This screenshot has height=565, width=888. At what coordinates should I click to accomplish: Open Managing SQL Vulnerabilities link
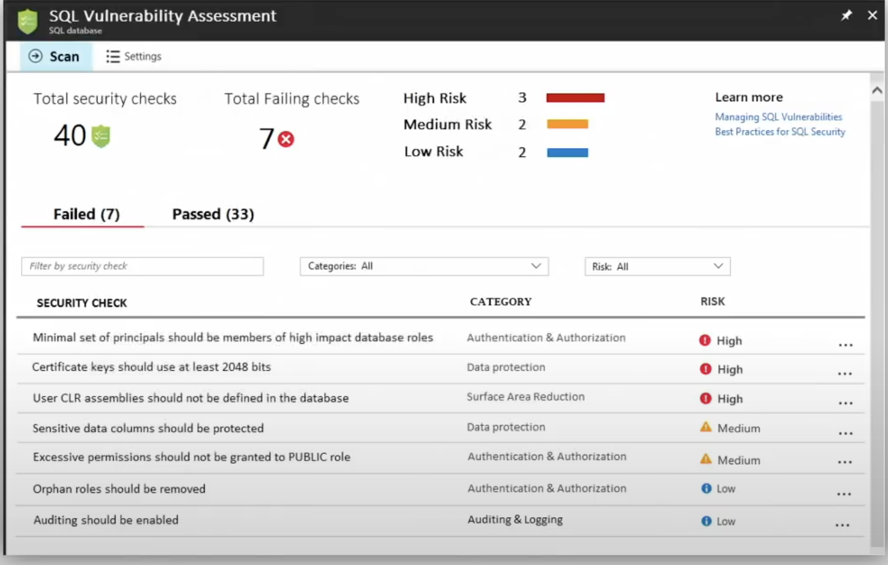coord(778,117)
